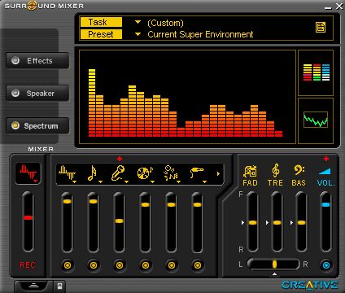Click the Wave volume slider handle

click(x=67, y=202)
